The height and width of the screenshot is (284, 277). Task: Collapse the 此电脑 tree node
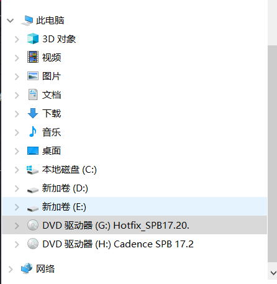pos(10,21)
